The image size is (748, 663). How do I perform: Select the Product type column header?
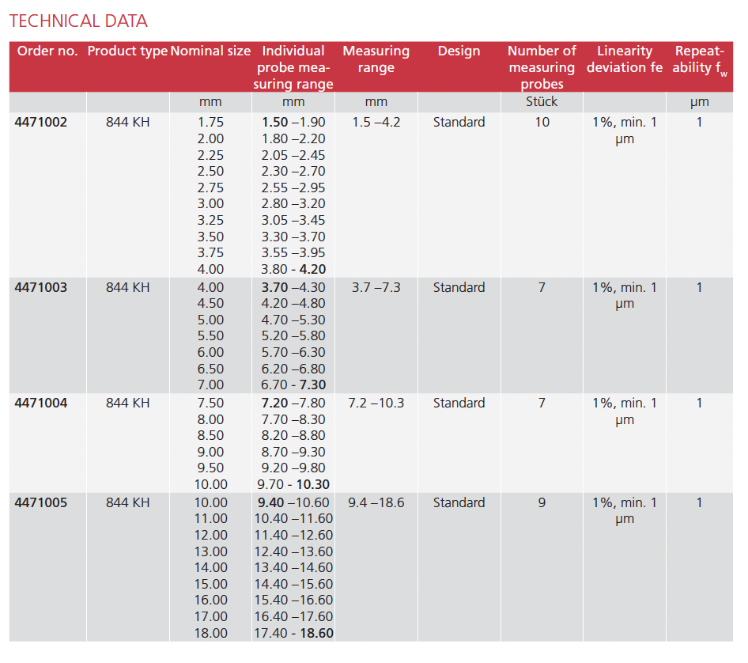coord(127,51)
